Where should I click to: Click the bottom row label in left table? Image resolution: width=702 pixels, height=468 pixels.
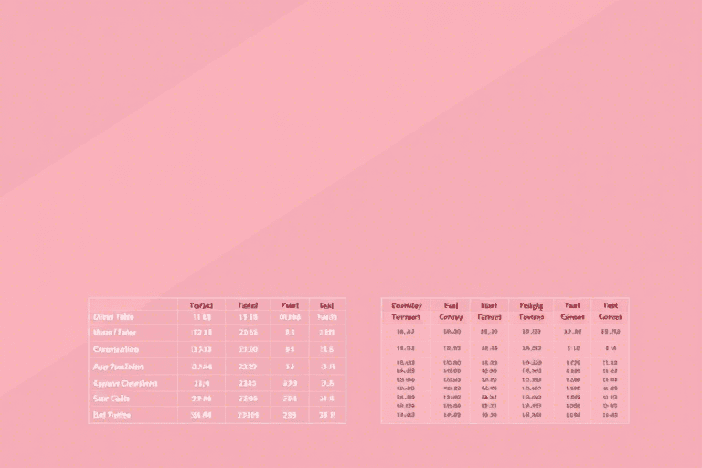click(x=112, y=415)
